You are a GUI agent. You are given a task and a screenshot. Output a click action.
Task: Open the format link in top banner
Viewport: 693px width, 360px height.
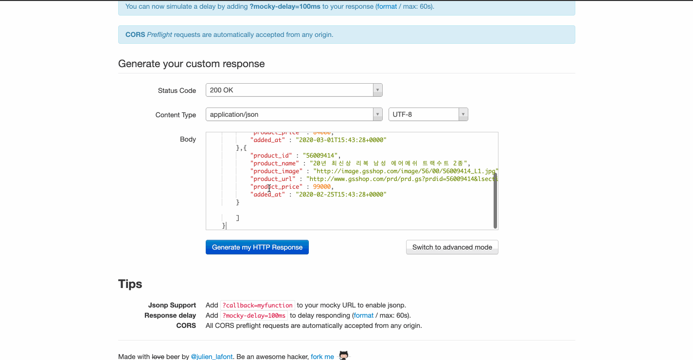pos(387,6)
